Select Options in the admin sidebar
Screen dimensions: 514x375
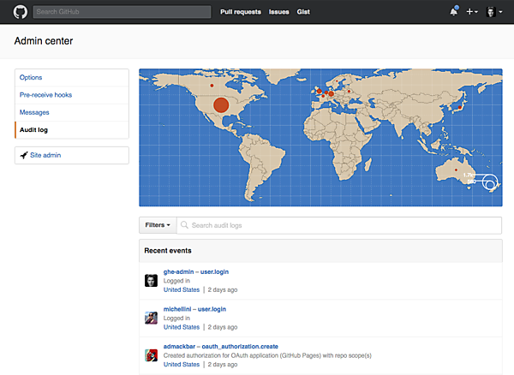click(31, 78)
